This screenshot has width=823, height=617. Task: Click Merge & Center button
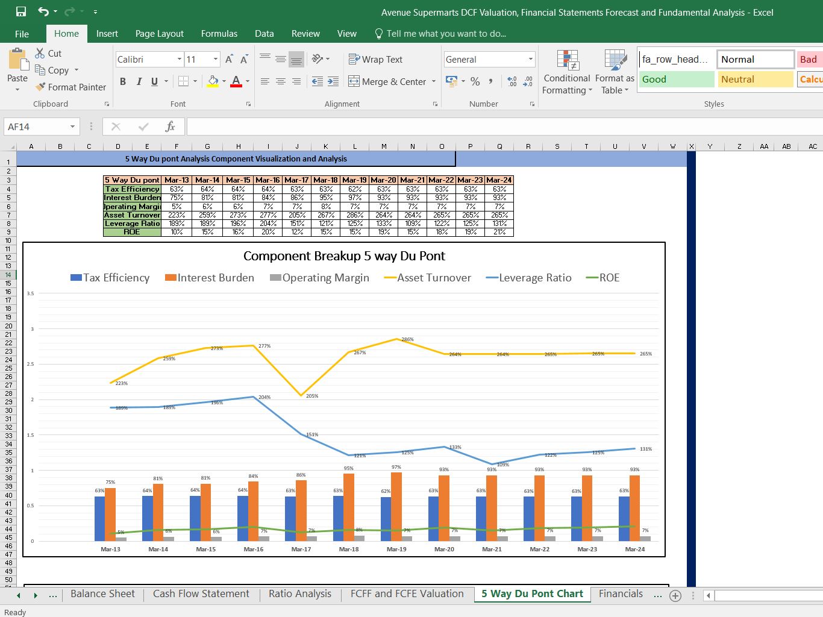[x=387, y=81]
